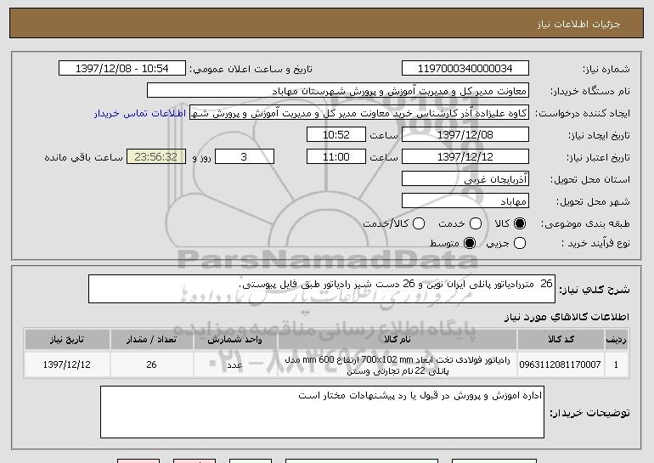This screenshot has height=463, width=654.
Task: Click the ساعت باقی مانده label
Action: [84, 157]
